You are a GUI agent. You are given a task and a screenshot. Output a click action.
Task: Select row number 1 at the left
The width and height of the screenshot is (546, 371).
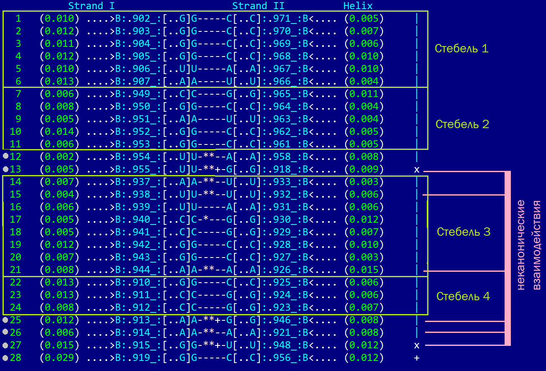(18, 18)
